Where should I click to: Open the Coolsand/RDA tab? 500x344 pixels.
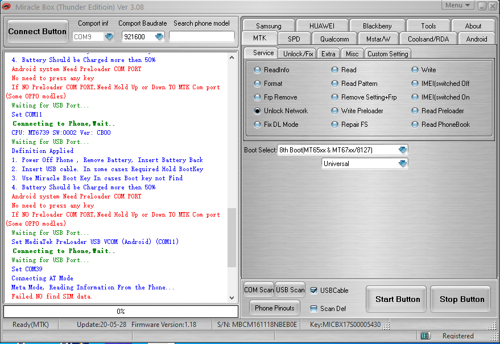[428, 39]
